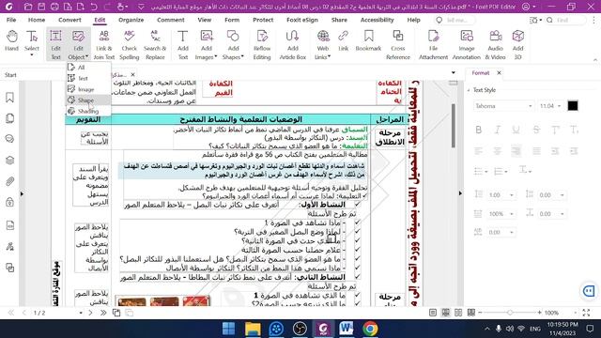Open the Attachments side panel
601x338 pixels.
[10, 181]
